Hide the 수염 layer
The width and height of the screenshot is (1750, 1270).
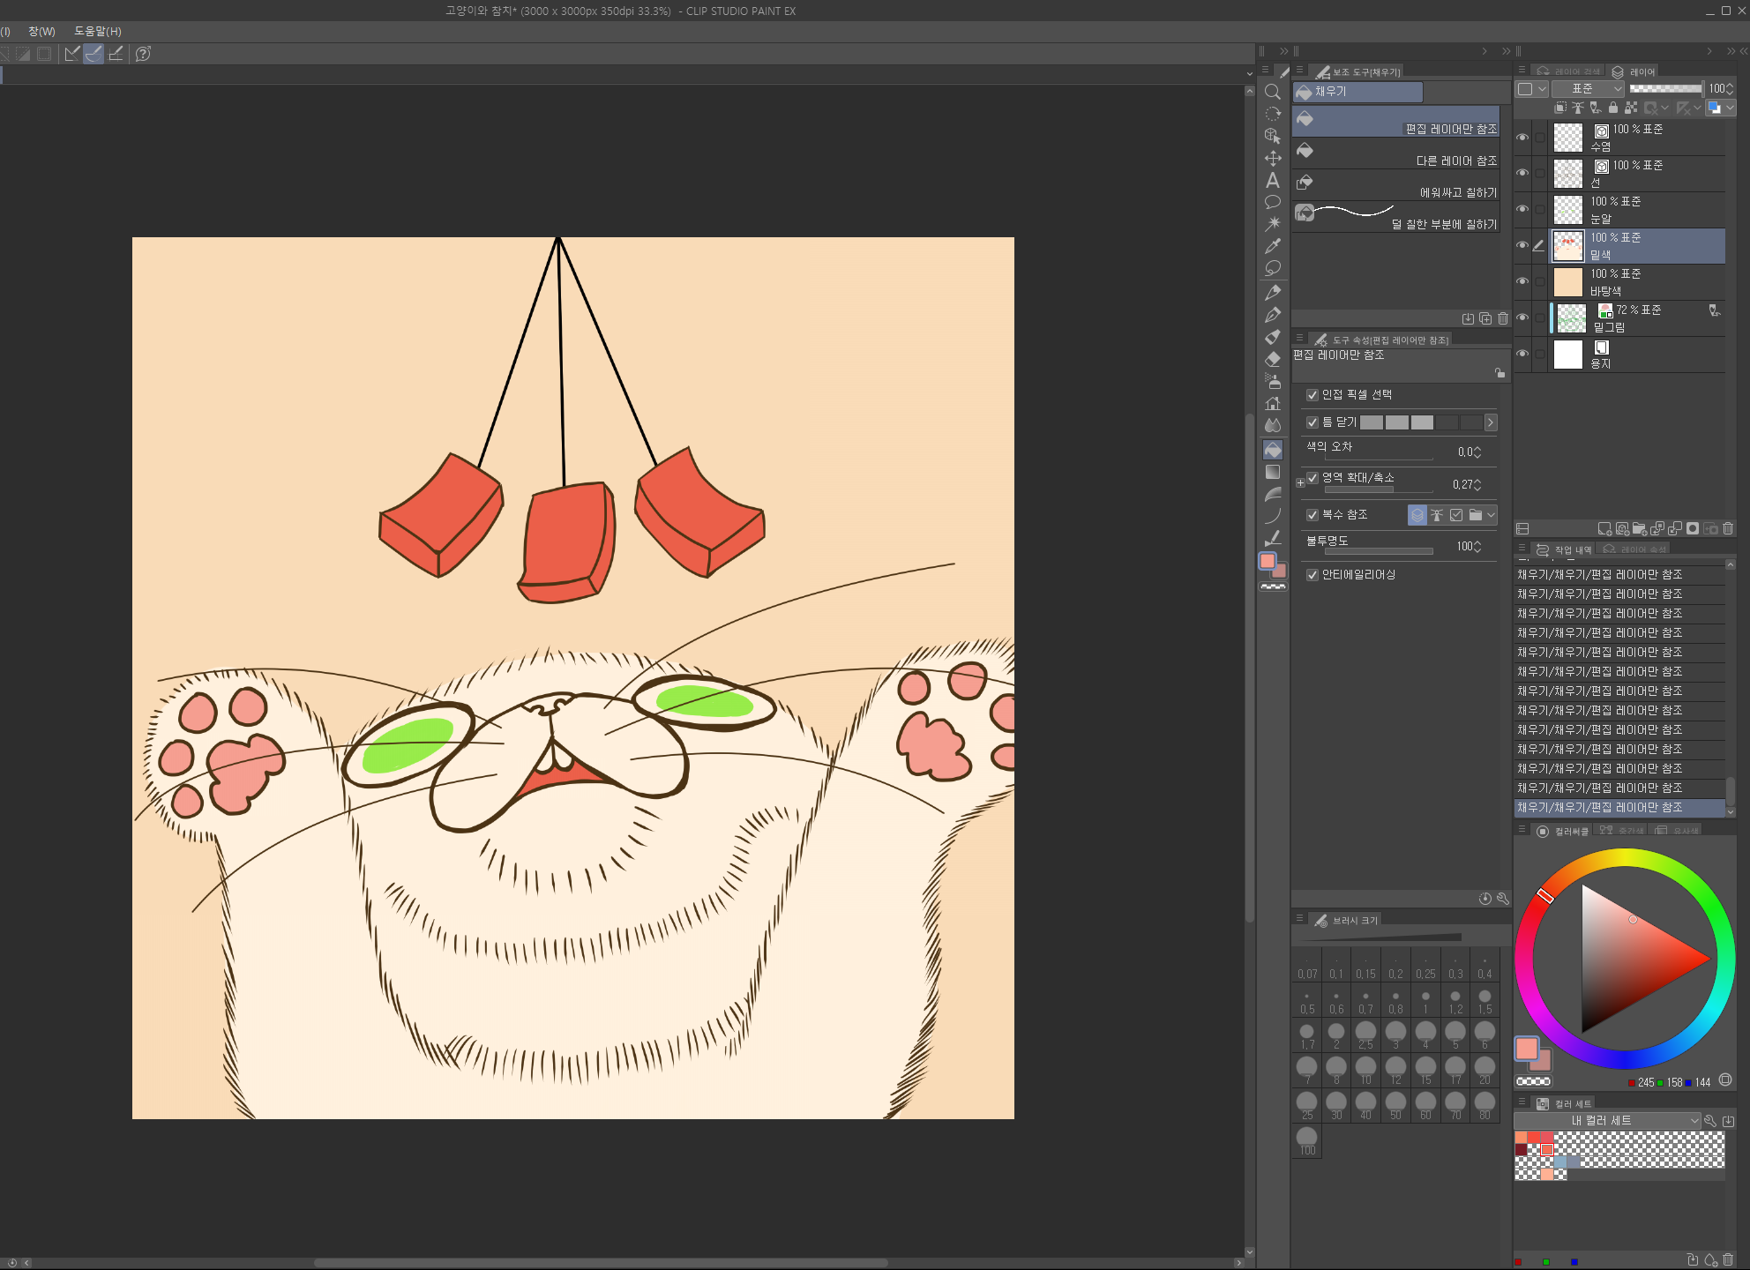(1522, 138)
